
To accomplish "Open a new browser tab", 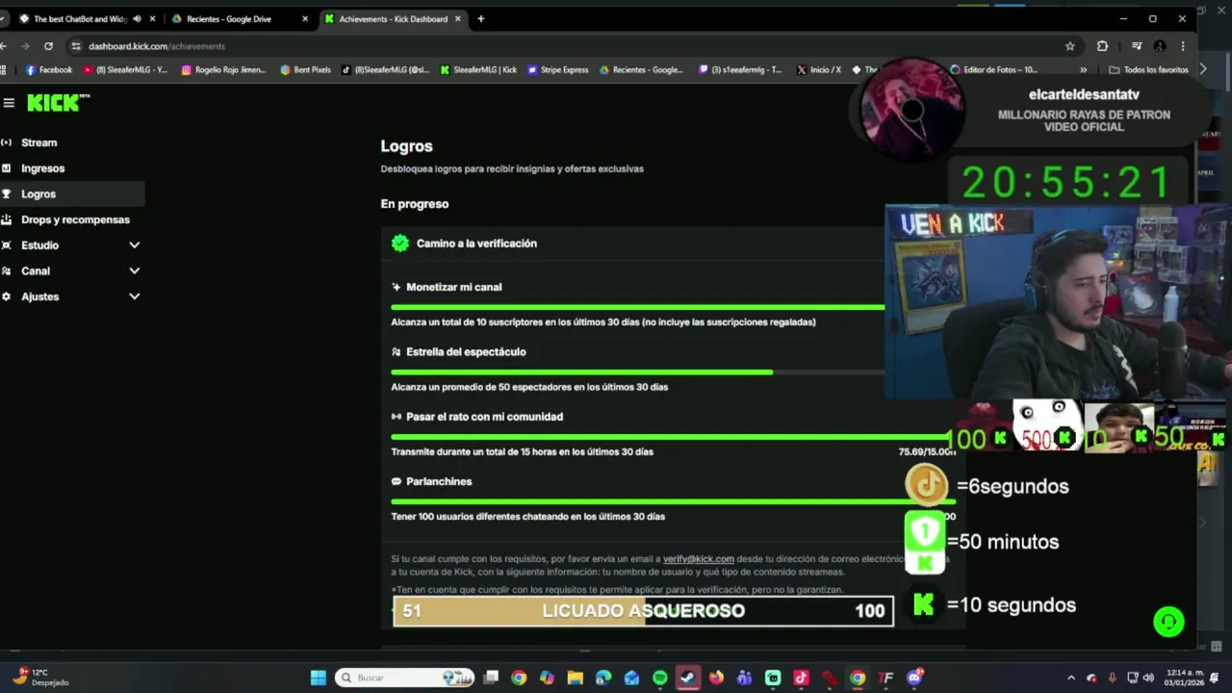I will pos(481,19).
